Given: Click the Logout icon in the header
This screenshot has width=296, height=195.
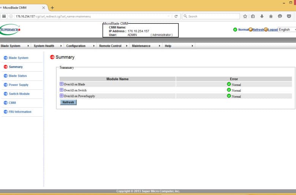Looking at the screenshot, I should [266, 29].
